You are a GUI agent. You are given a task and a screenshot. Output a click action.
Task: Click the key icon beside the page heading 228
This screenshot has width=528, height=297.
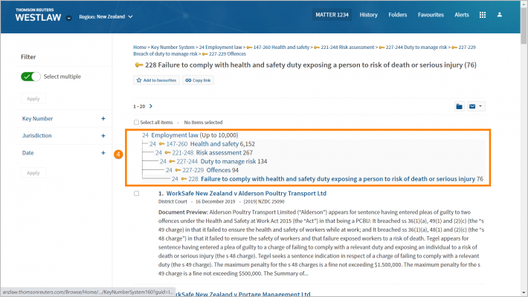coord(139,65)
